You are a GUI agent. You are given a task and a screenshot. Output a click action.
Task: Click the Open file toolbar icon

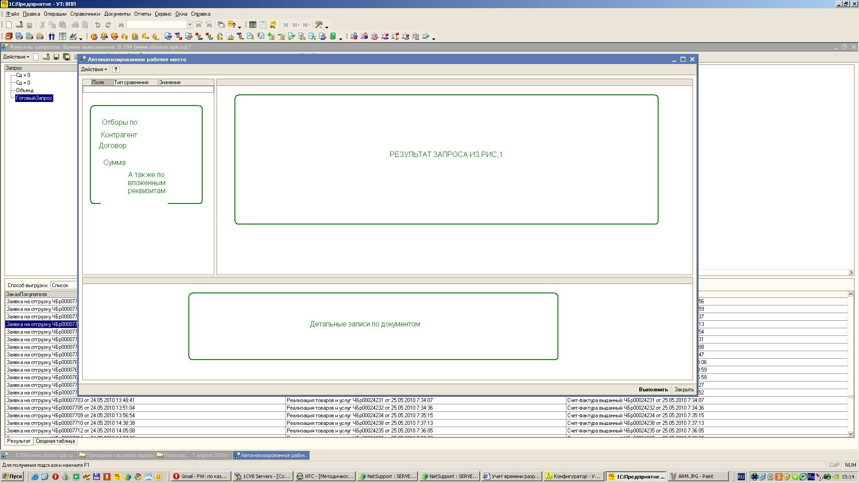[19, 25]
